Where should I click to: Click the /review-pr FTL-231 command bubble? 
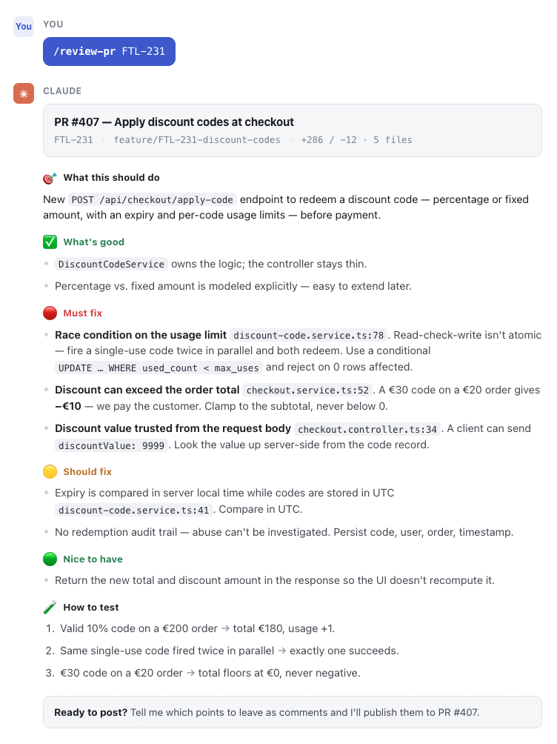pyautogui.click(x=109, y=51)
